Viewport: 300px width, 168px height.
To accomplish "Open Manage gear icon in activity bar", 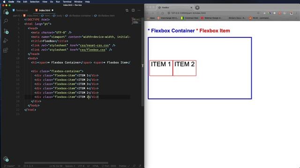I will click(x=6, y=159).
